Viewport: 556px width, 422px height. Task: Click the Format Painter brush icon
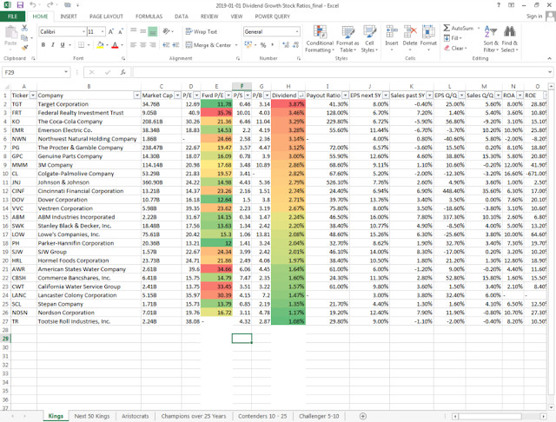pos(24,48)
